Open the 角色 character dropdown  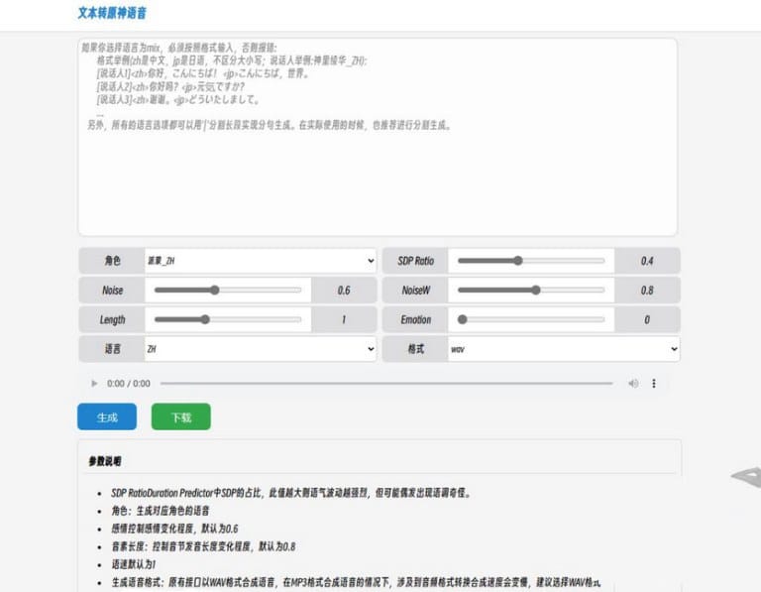click(260, 261)
